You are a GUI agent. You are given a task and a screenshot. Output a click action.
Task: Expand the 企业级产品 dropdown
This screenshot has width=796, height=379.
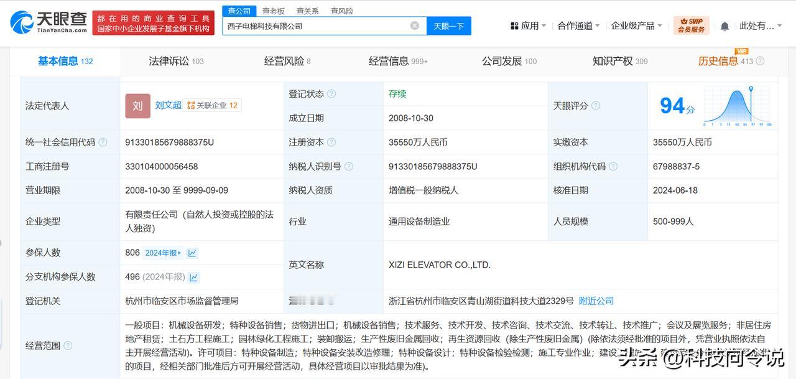637,26
